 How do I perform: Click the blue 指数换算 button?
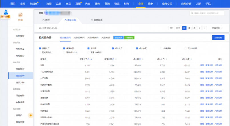(118, 38)
